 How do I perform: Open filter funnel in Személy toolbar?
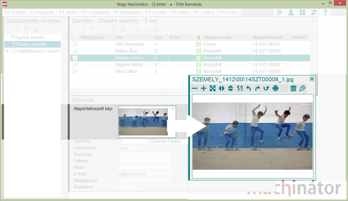coord(93,29)
